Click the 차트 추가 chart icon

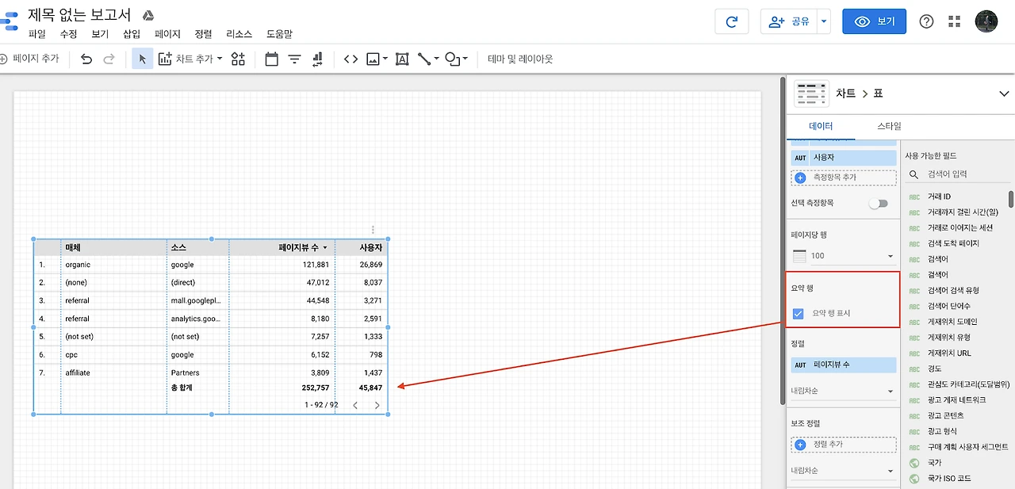click(165, 59)
